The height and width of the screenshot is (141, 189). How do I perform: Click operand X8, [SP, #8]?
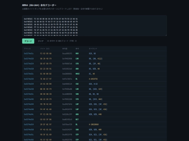[x=94, y=64]
